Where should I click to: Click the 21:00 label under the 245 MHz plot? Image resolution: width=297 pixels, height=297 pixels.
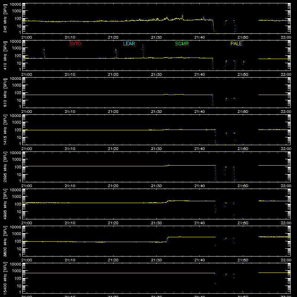[26, 37]
